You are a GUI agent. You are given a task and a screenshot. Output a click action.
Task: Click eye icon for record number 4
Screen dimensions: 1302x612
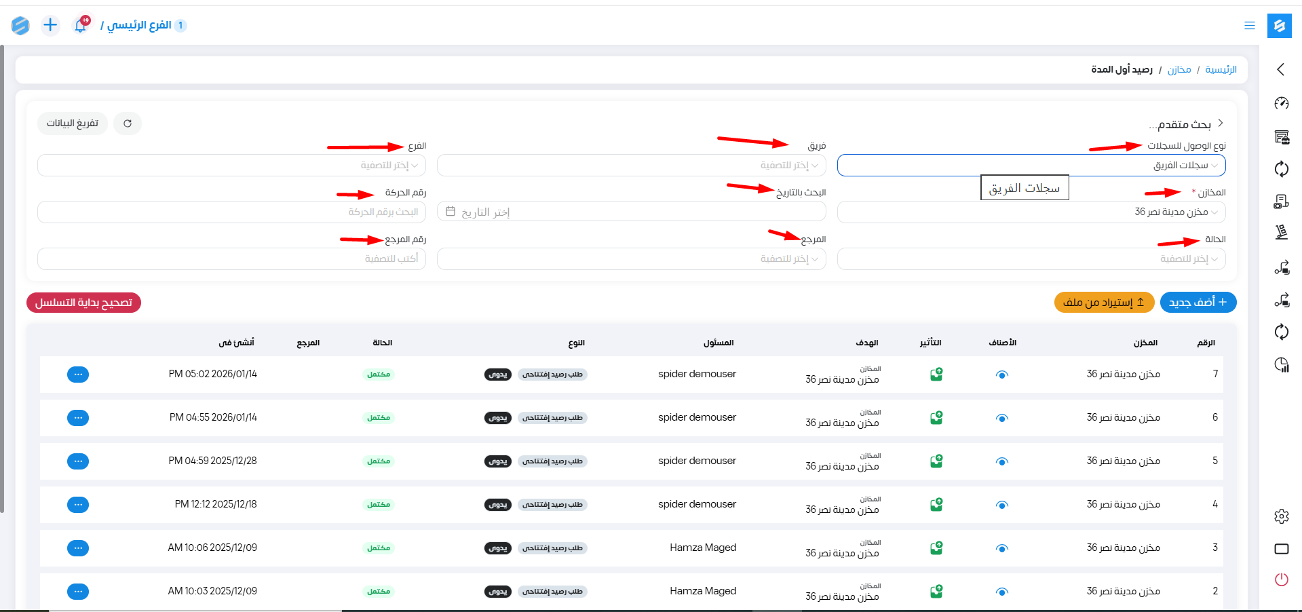point(1001,505)
